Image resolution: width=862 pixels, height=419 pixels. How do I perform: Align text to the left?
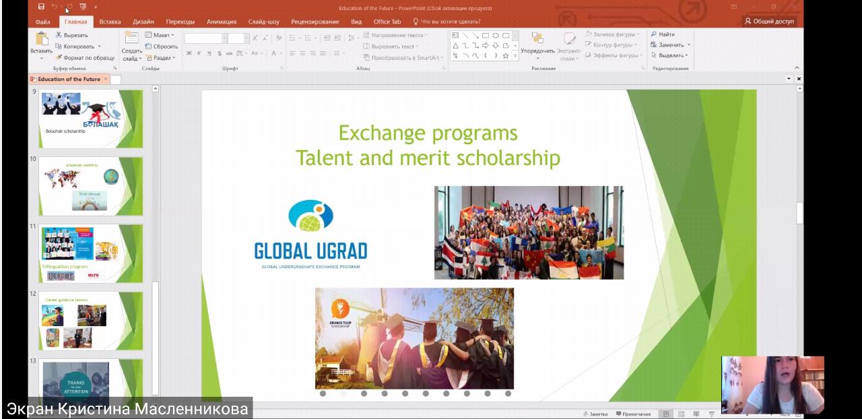(x=293, y=53)
